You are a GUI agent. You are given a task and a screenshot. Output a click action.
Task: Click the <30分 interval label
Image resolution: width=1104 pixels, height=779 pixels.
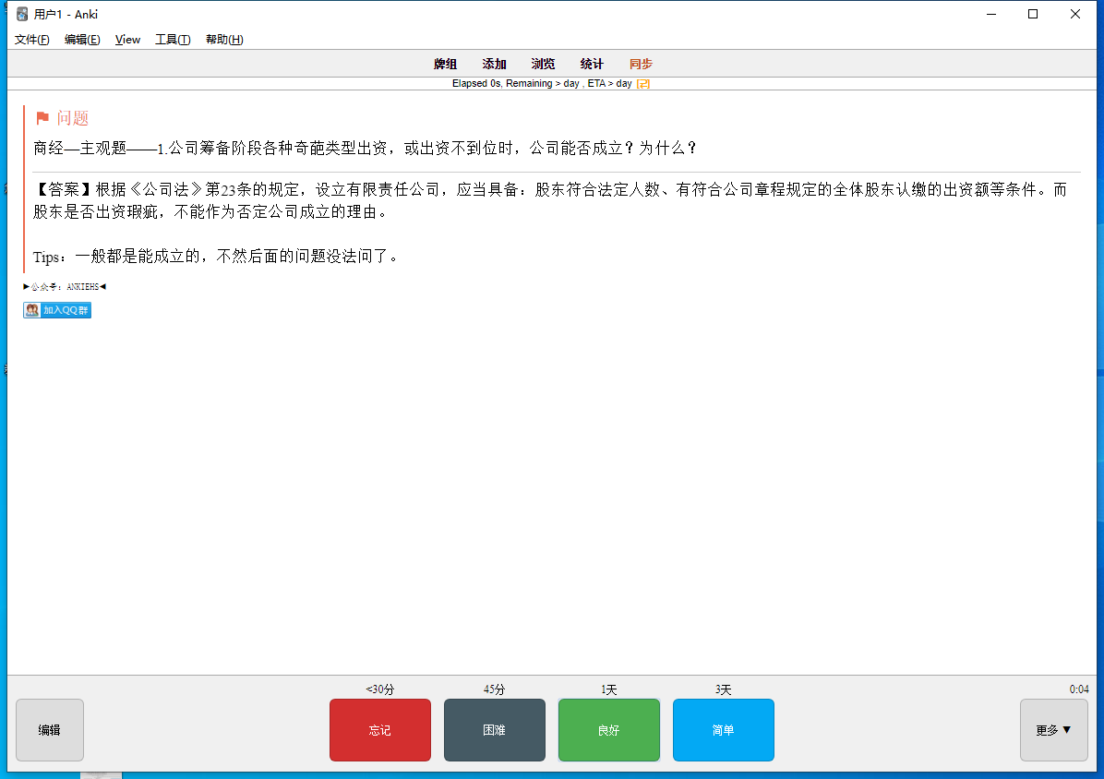point(380,689)
